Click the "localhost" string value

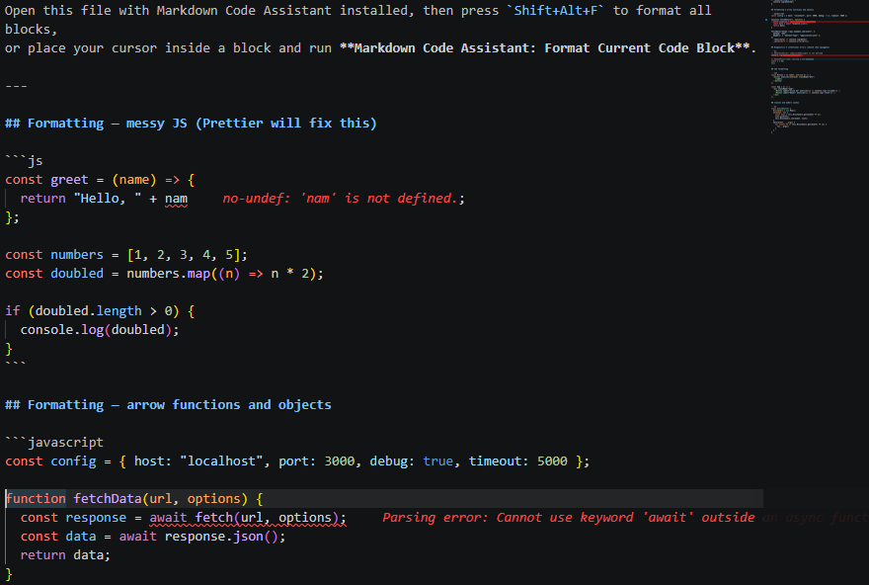pyautogui.click(x=221, y=461)
